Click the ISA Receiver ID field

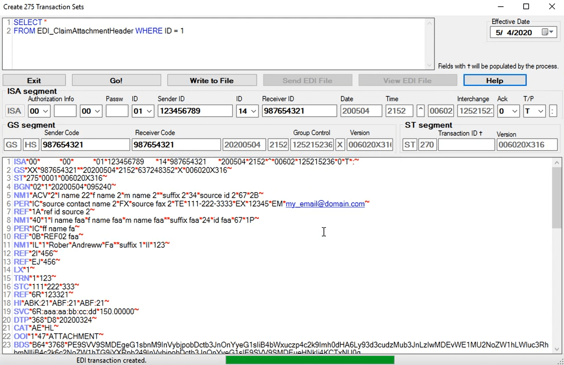click(299, 111)
